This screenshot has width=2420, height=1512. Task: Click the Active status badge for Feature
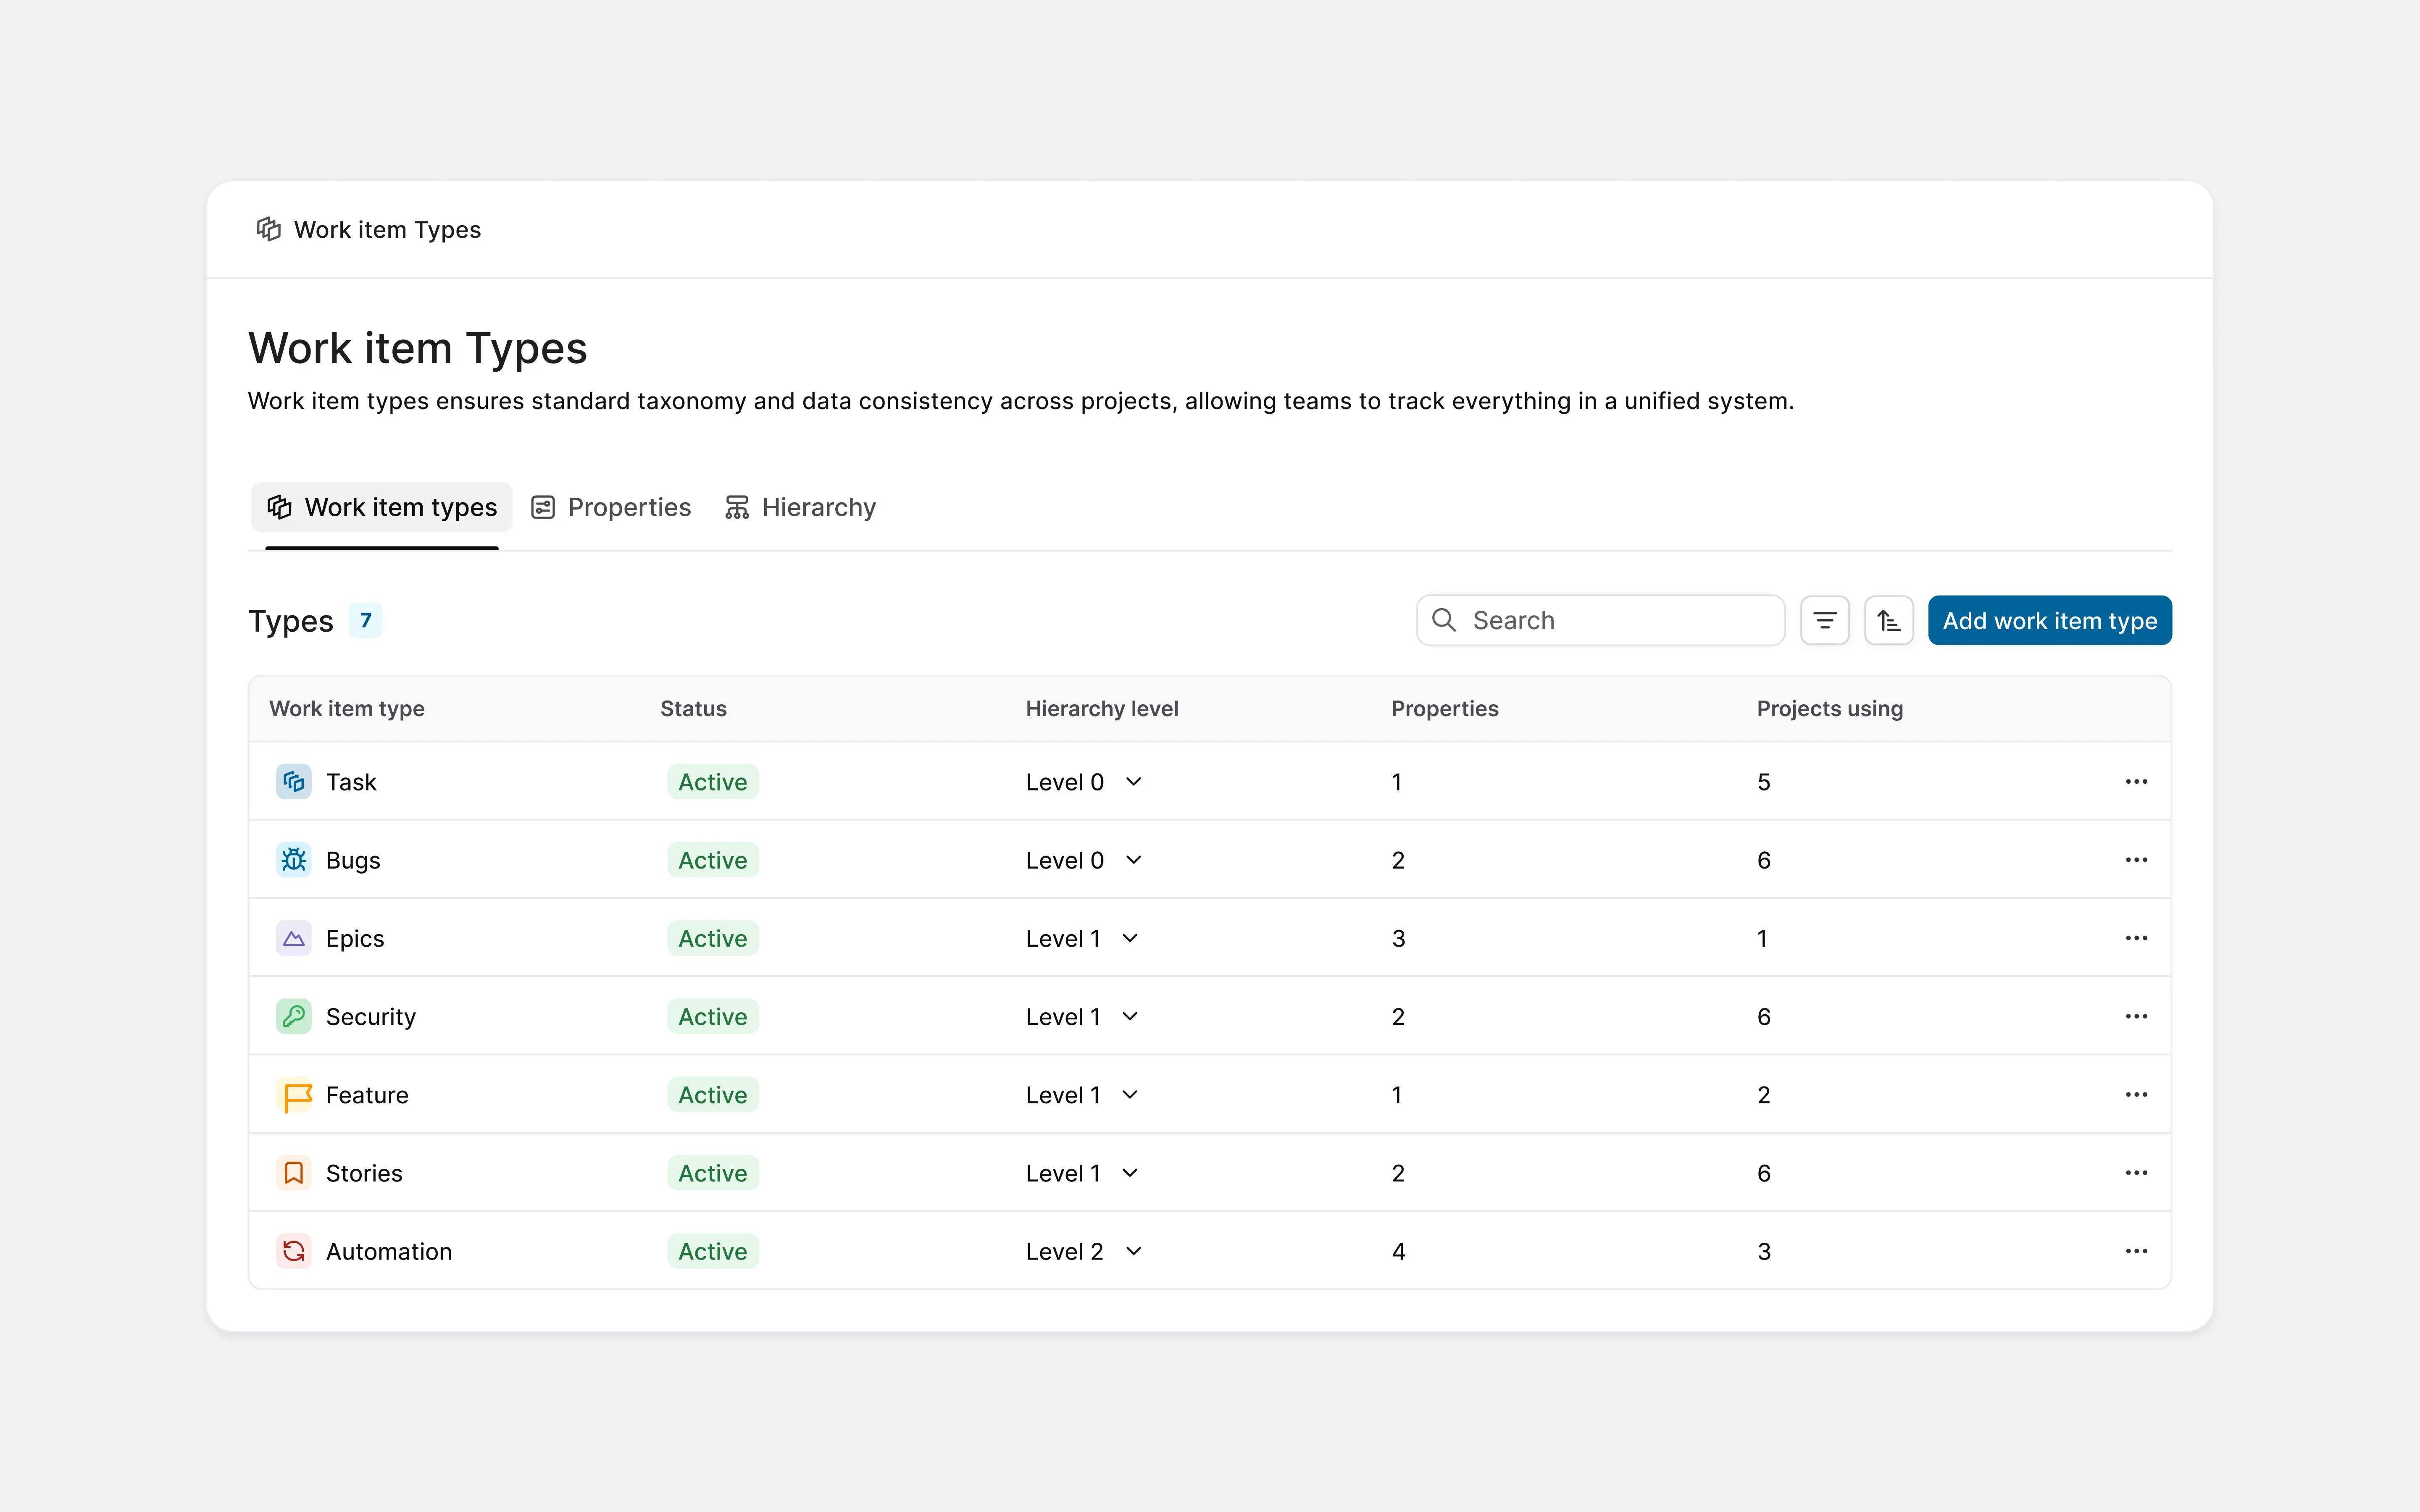[713, 1095]
